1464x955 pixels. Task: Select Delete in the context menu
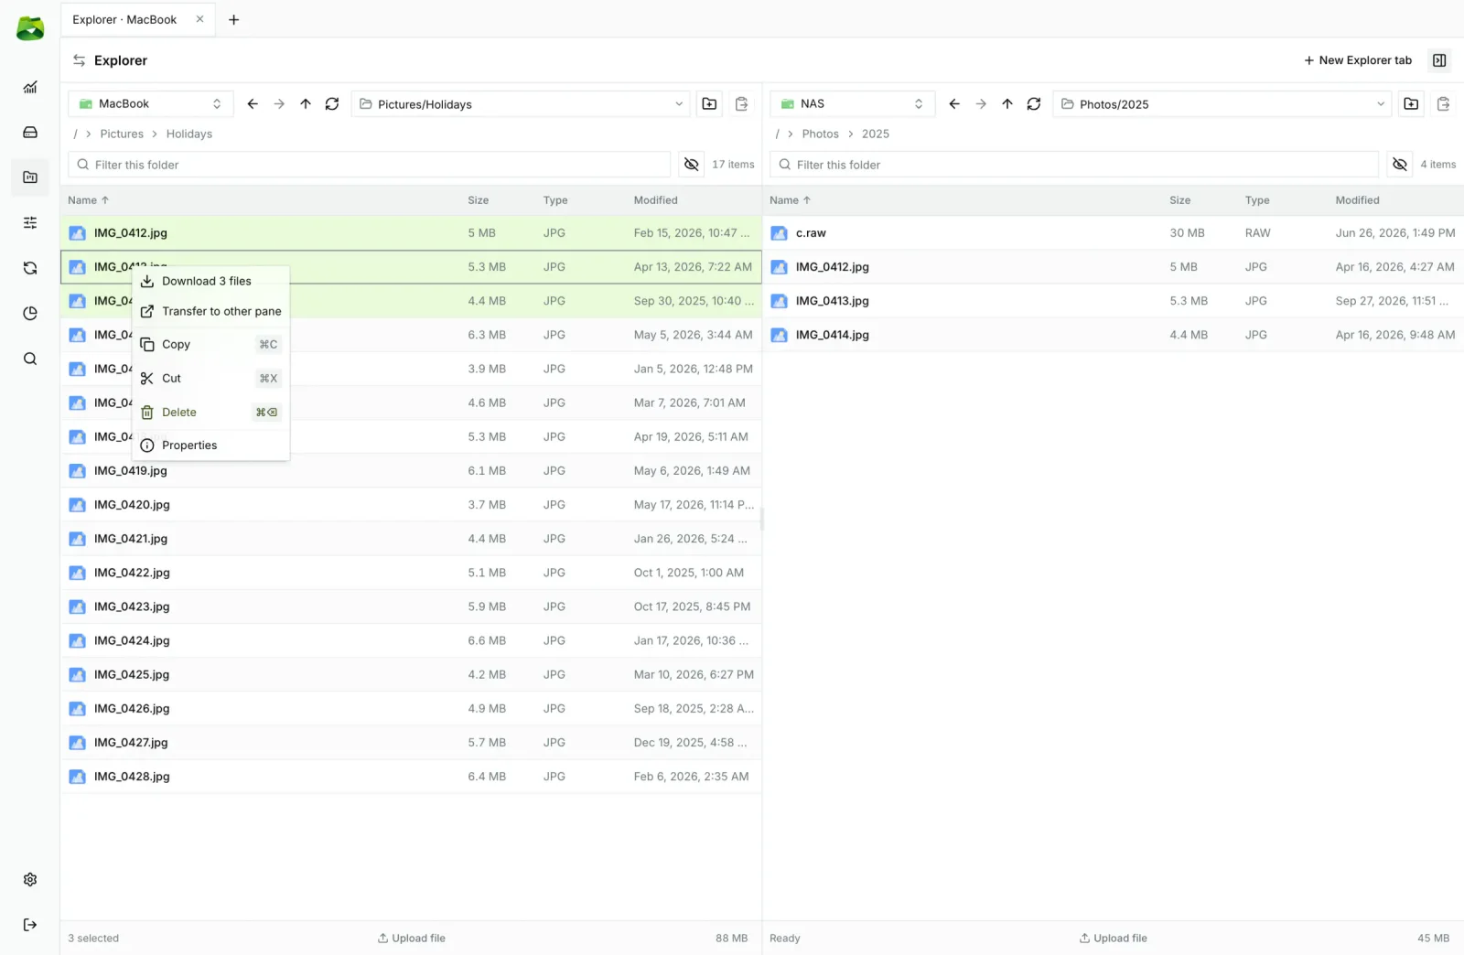(x=210, y=413)
